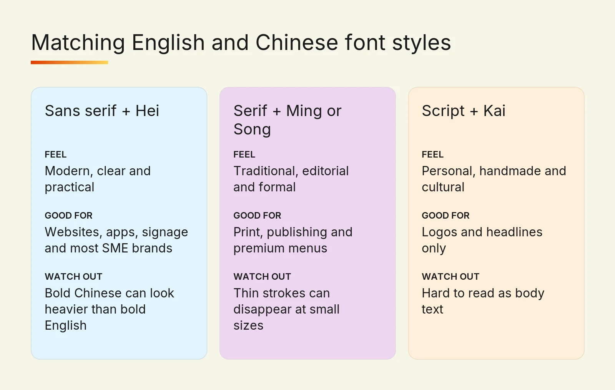615x390 pixels.
Task: Click GOOD FOR label in Sans serif card
Action: (69, 216)
